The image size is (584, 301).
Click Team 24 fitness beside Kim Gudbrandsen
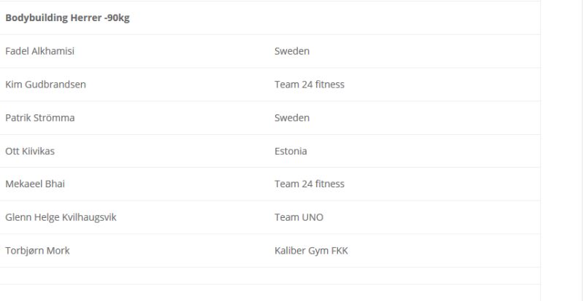[x=310, y=85]
